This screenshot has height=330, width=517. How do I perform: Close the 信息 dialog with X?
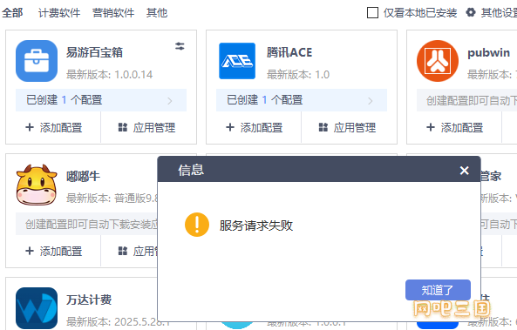click(464, 171)
